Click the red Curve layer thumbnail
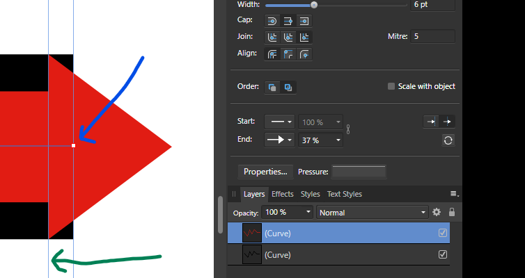Viewport: 525px width, 278px height. pyautogui.click(x=252, y=233)
